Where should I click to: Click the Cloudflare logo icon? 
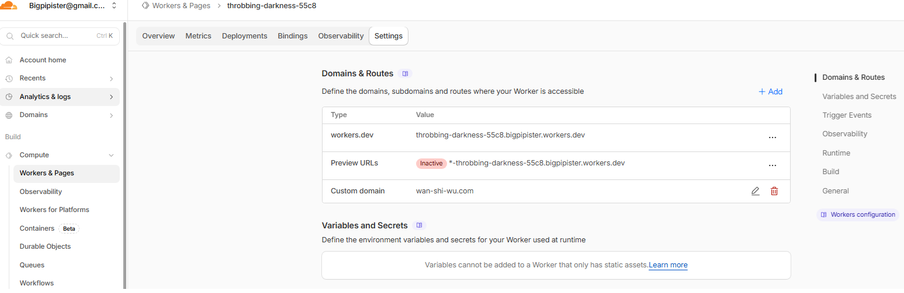pyautogui.click(x=9, y=6)
